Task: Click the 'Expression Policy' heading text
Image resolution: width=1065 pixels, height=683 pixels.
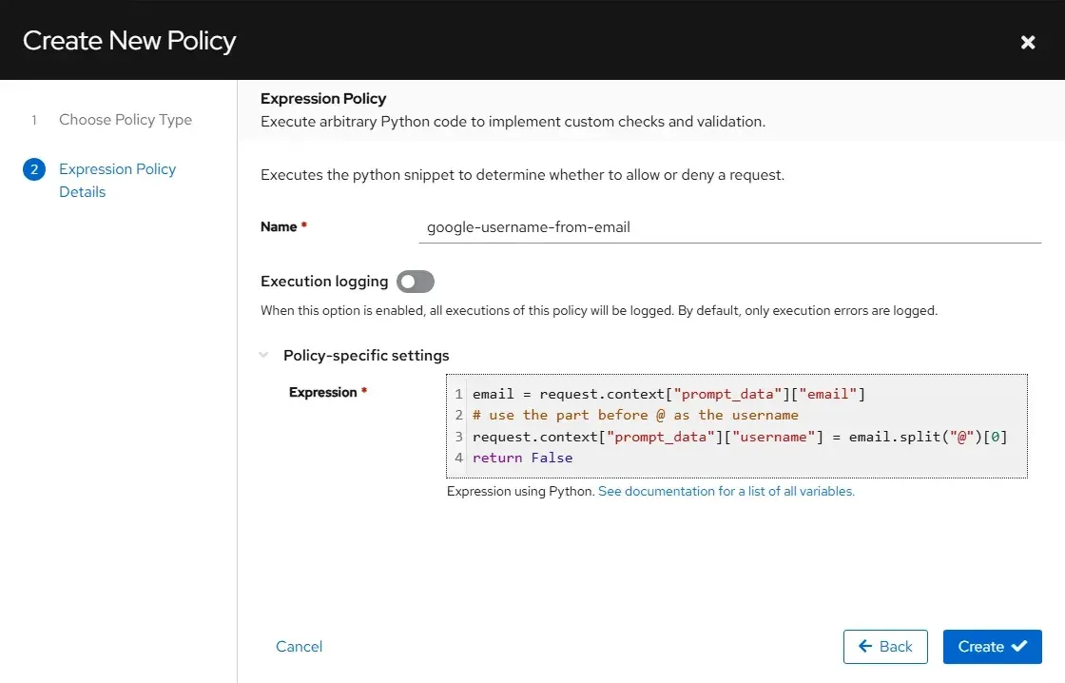Action: [x=323, y=99]
